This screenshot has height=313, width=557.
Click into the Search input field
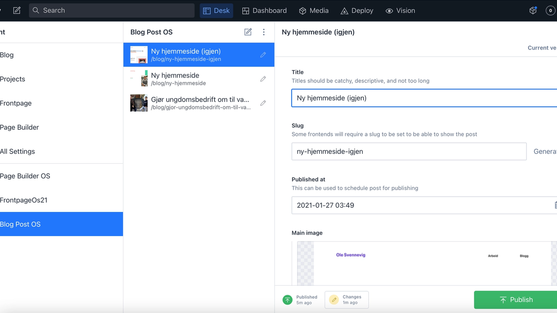pos(111,10)
